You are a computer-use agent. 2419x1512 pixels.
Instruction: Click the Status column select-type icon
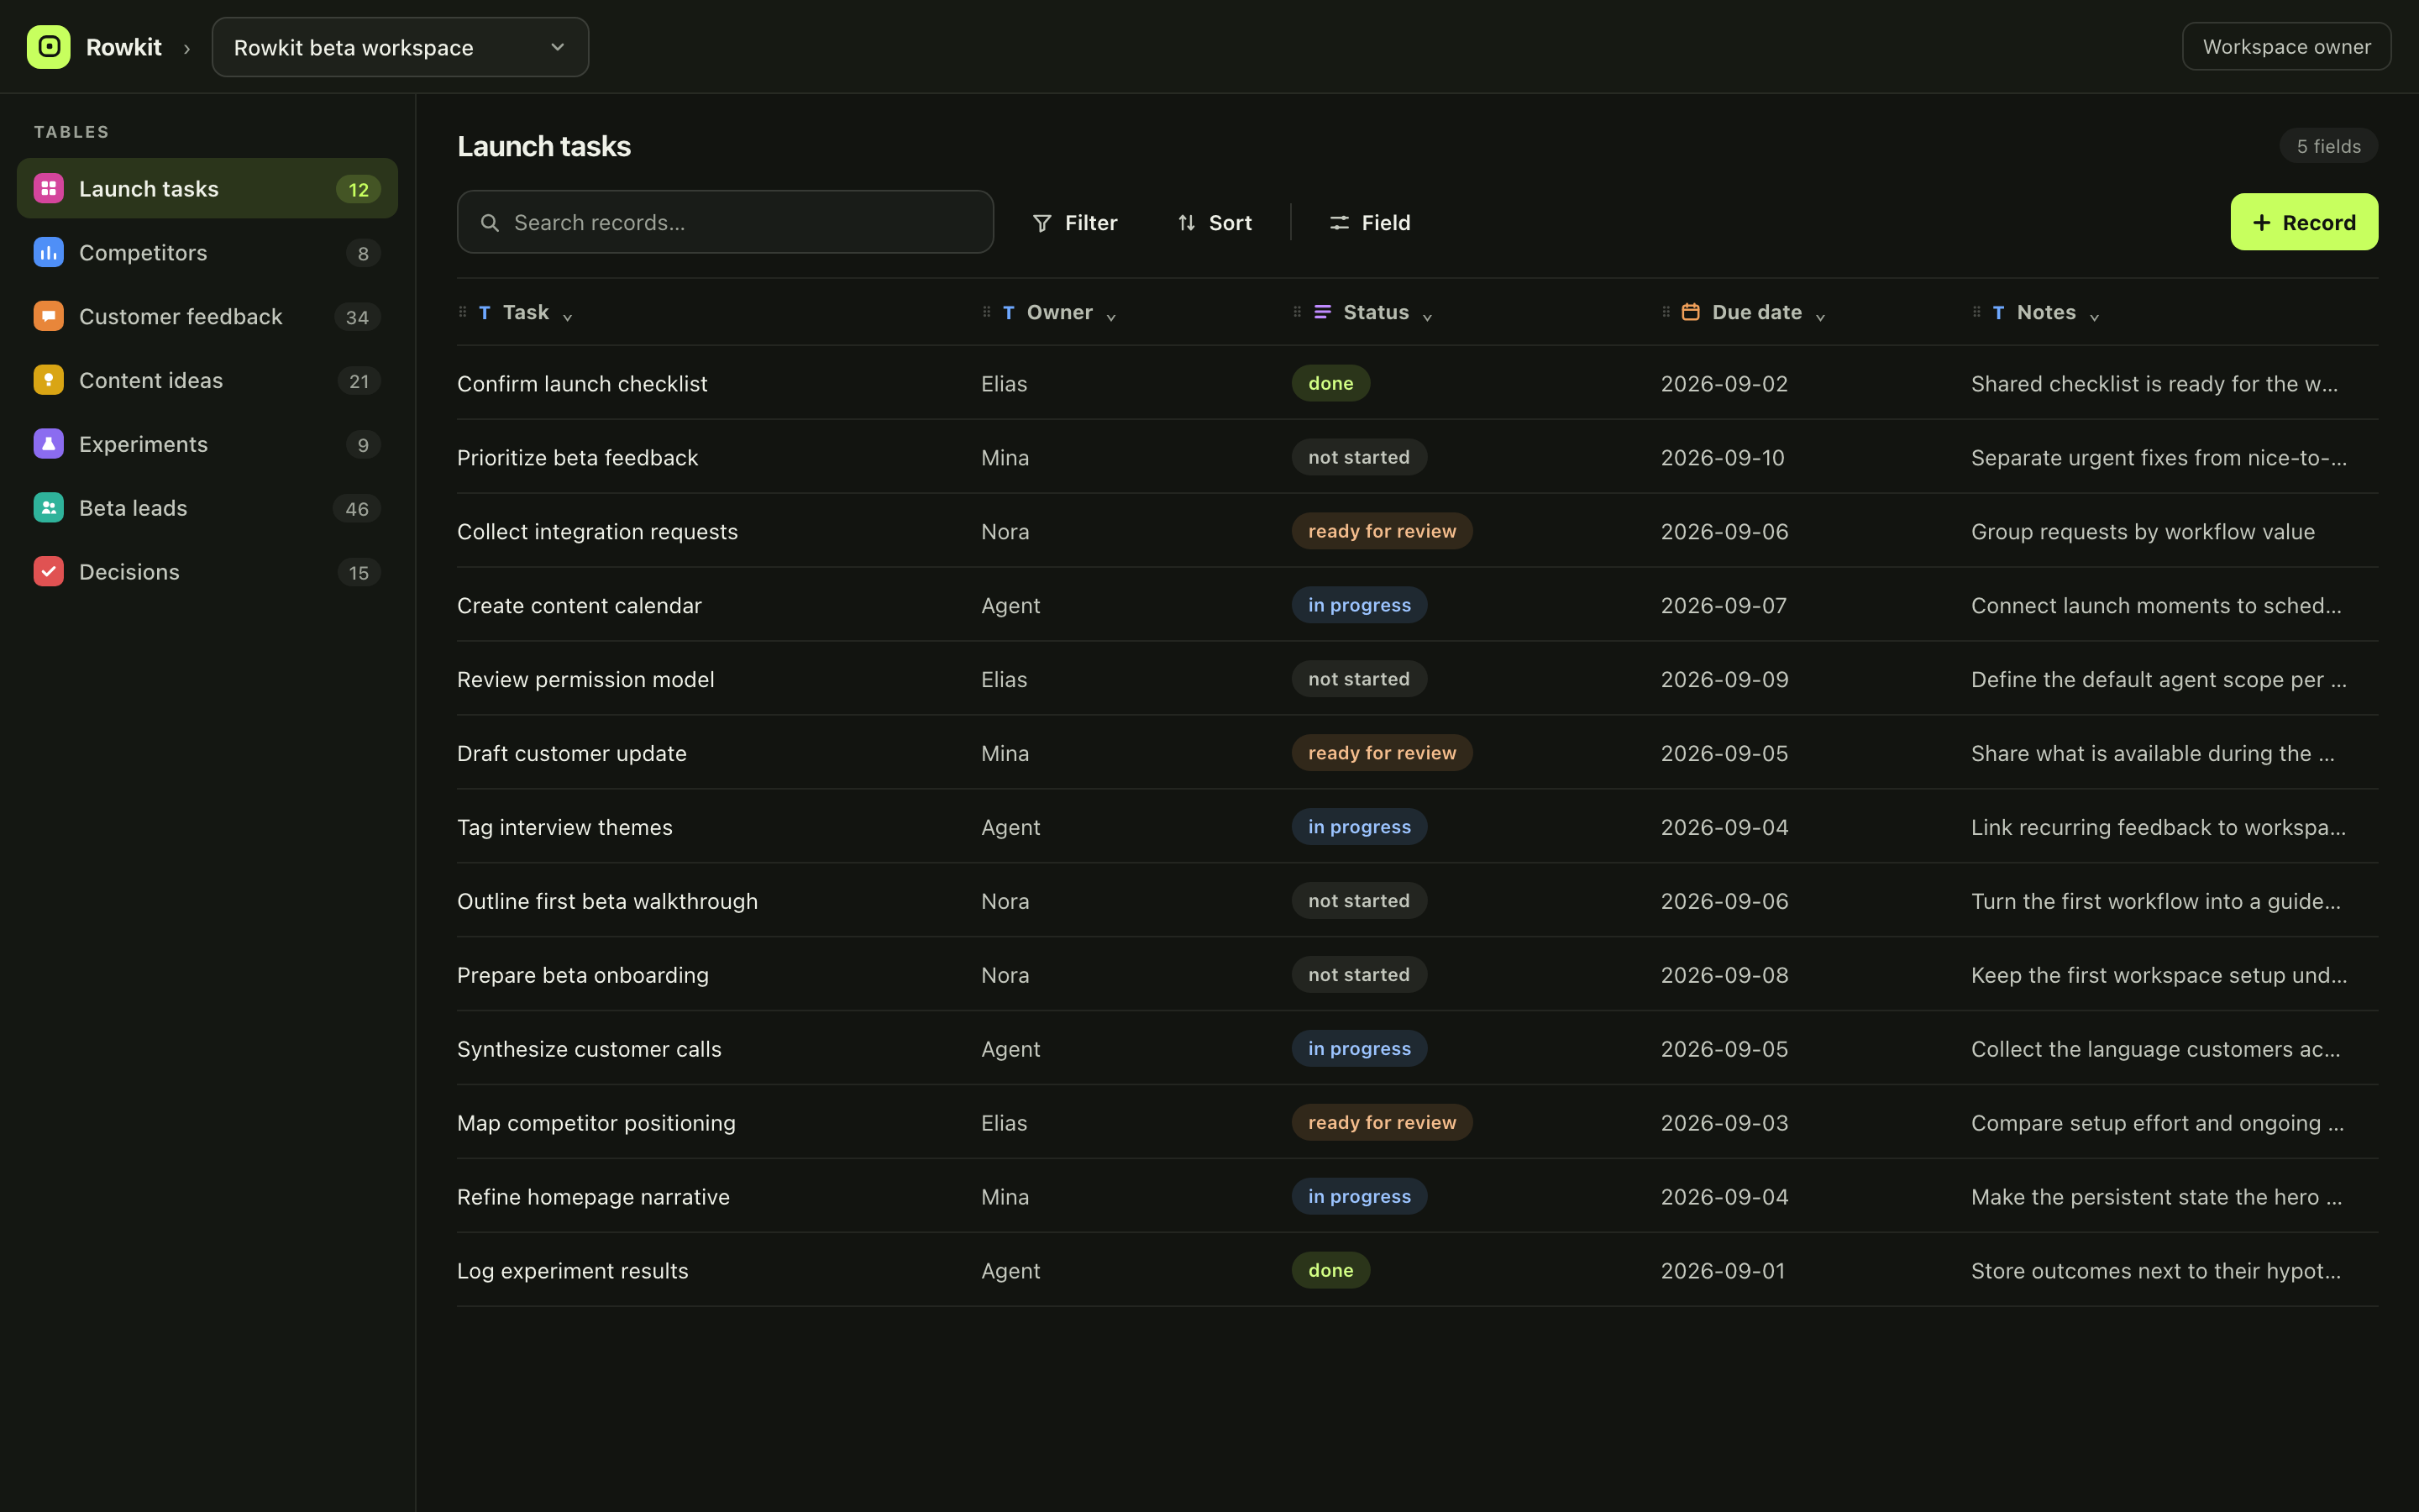pyautogui.click(x=1322, y=312)
